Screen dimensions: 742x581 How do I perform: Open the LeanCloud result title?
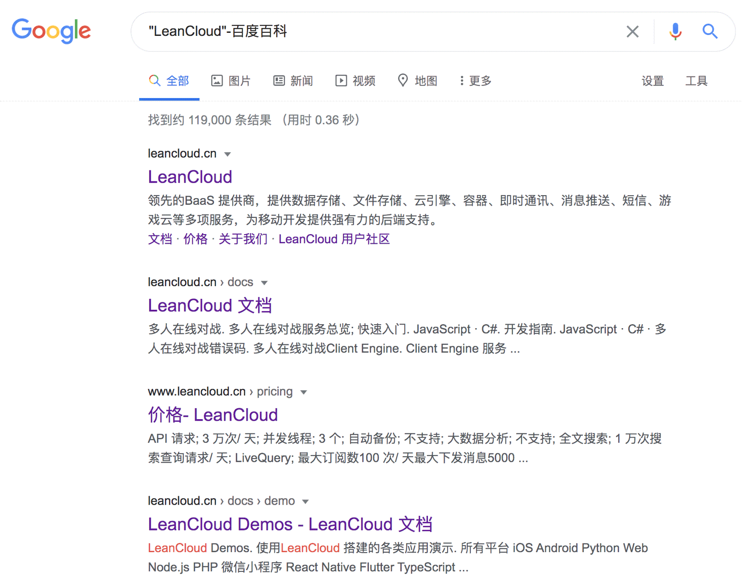tap(190, 177)
